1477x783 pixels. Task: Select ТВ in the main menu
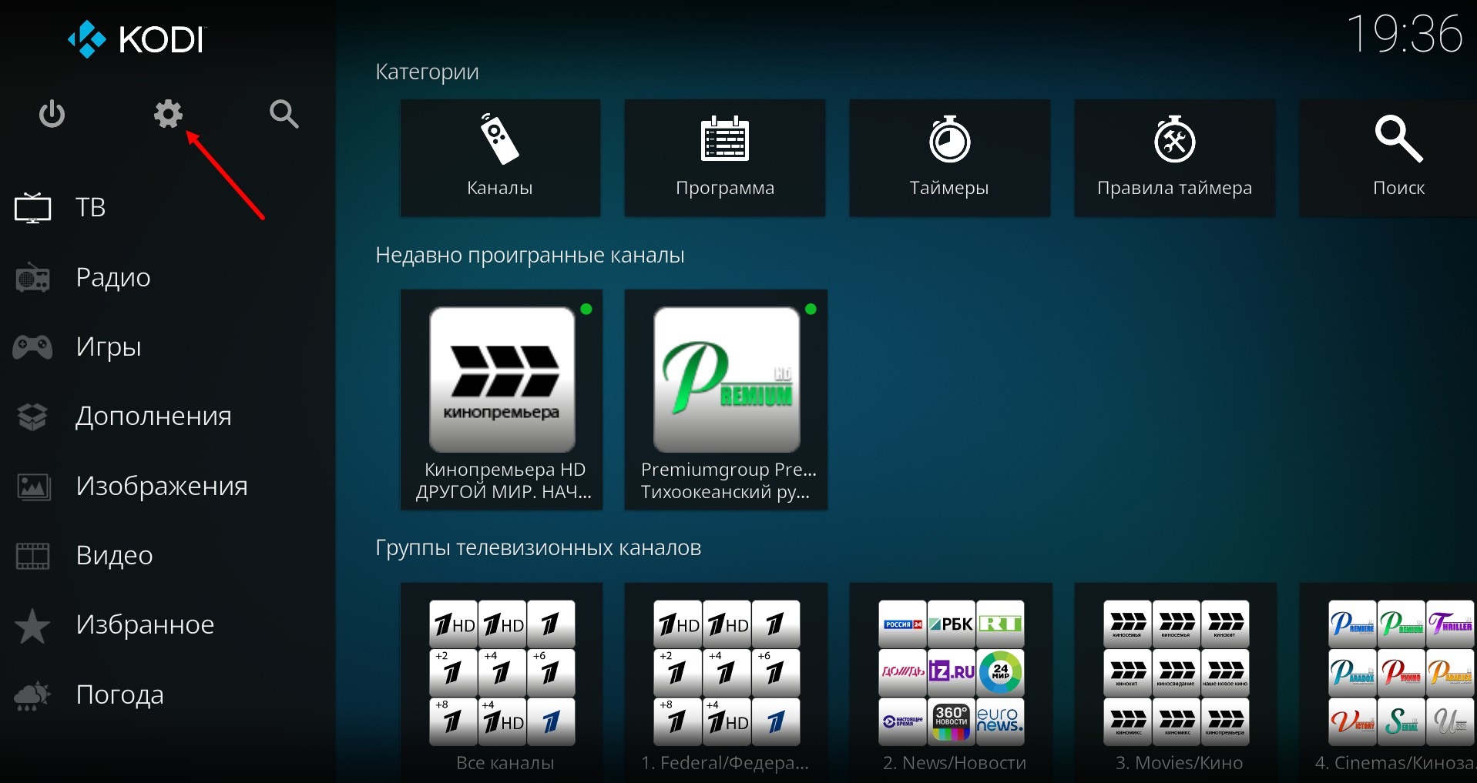(x=90, y=208)
